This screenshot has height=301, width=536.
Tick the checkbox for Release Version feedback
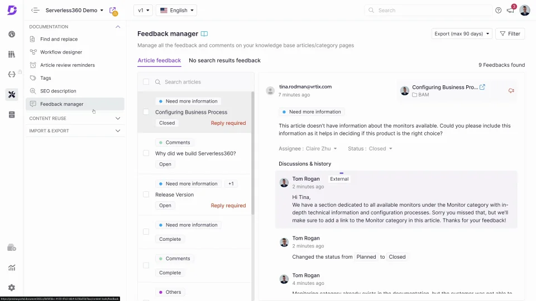[146, 195]
